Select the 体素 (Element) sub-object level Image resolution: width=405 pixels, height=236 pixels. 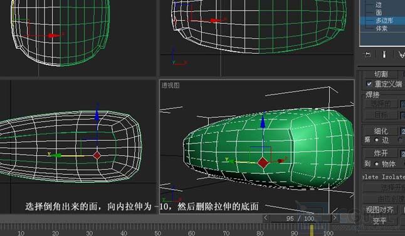(382, 28)
